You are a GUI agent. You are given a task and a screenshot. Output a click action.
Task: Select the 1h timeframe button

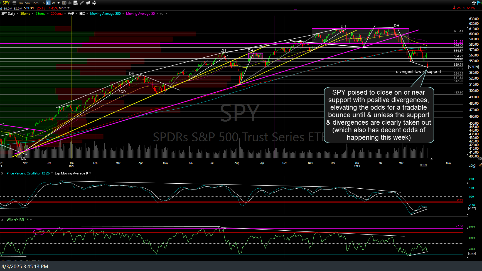coord(43,3)
